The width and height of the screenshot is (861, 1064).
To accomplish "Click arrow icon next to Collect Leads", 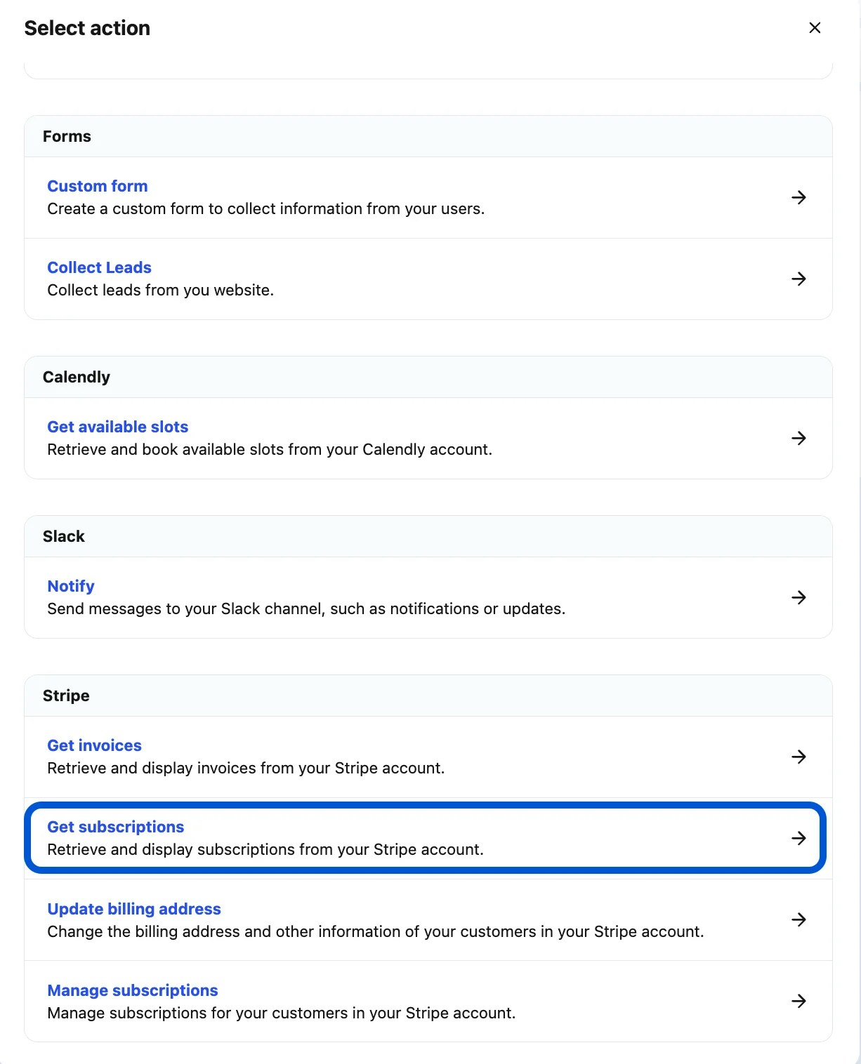I will tap(798, 279).
